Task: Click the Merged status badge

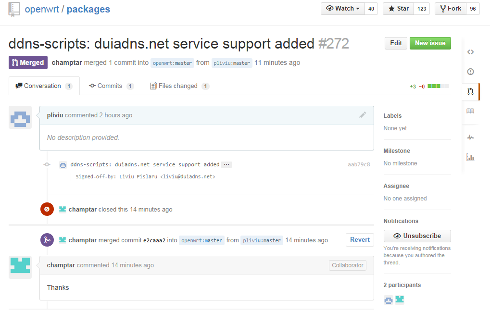Action: pos(28,62)
